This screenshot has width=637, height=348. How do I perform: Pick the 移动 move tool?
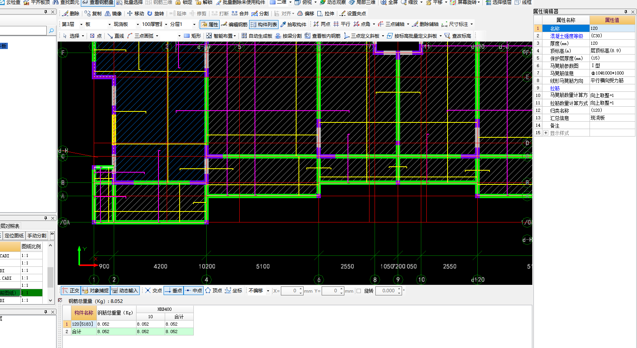[x=135, y=13]
